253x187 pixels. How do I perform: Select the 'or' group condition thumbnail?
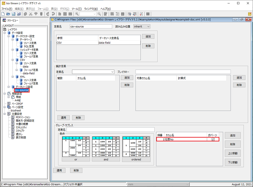click(x=76, y=149)
